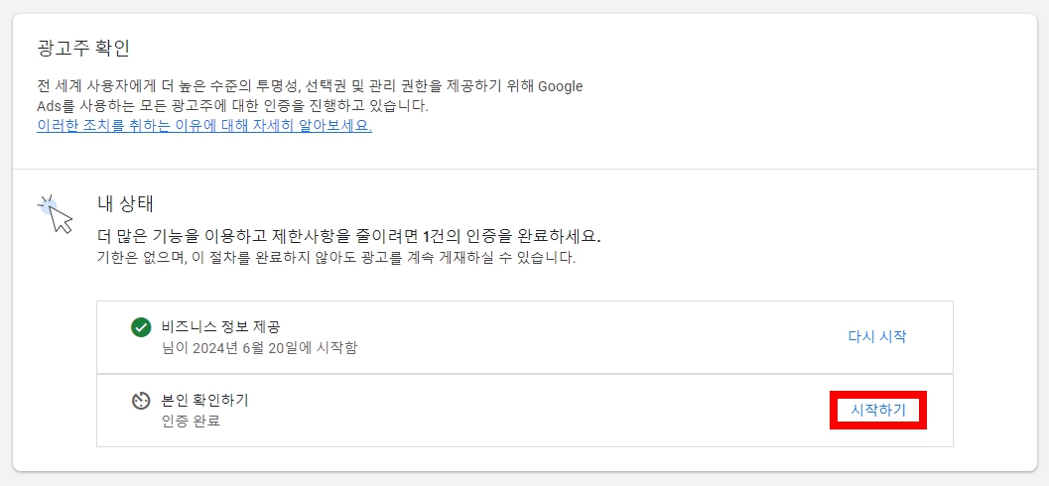Open the 이러한 조치를 취하는 이유 learn-more link
This screenshot has height=486, width=1049.
(204, 126)
